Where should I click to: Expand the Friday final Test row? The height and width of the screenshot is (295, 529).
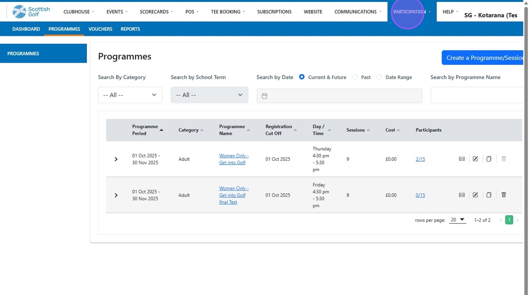pos(116,195)
